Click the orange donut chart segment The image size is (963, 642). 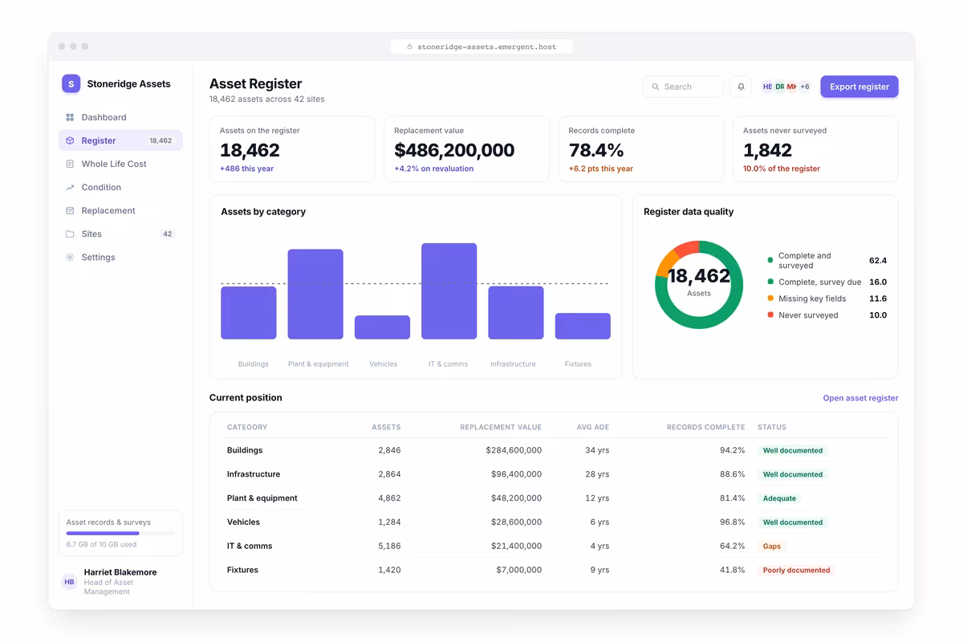(x=667, y=262)
